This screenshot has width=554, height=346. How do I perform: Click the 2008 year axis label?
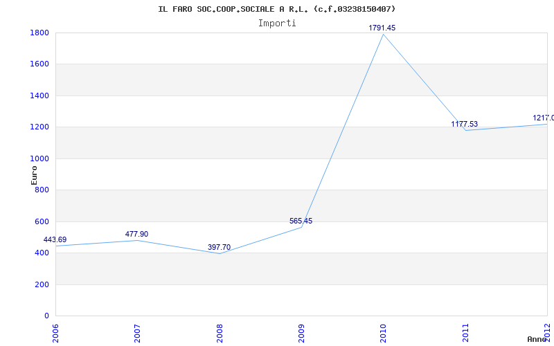(x=220, y=334)
